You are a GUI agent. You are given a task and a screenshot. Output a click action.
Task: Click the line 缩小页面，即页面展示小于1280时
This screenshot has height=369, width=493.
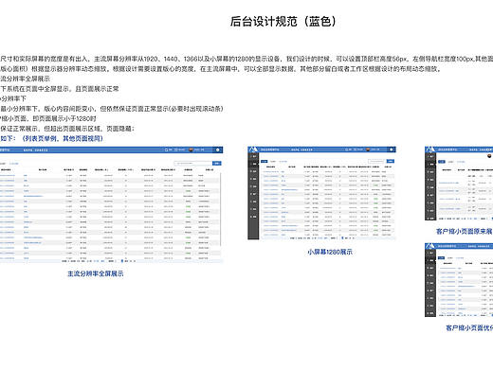coord(48,118)
